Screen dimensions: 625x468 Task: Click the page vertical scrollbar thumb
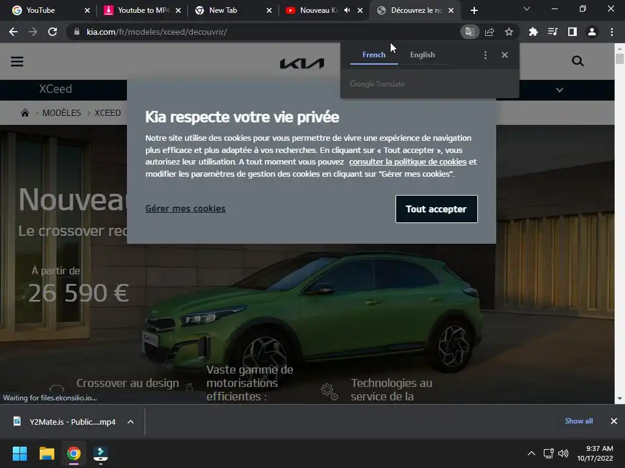coord(620,59)
